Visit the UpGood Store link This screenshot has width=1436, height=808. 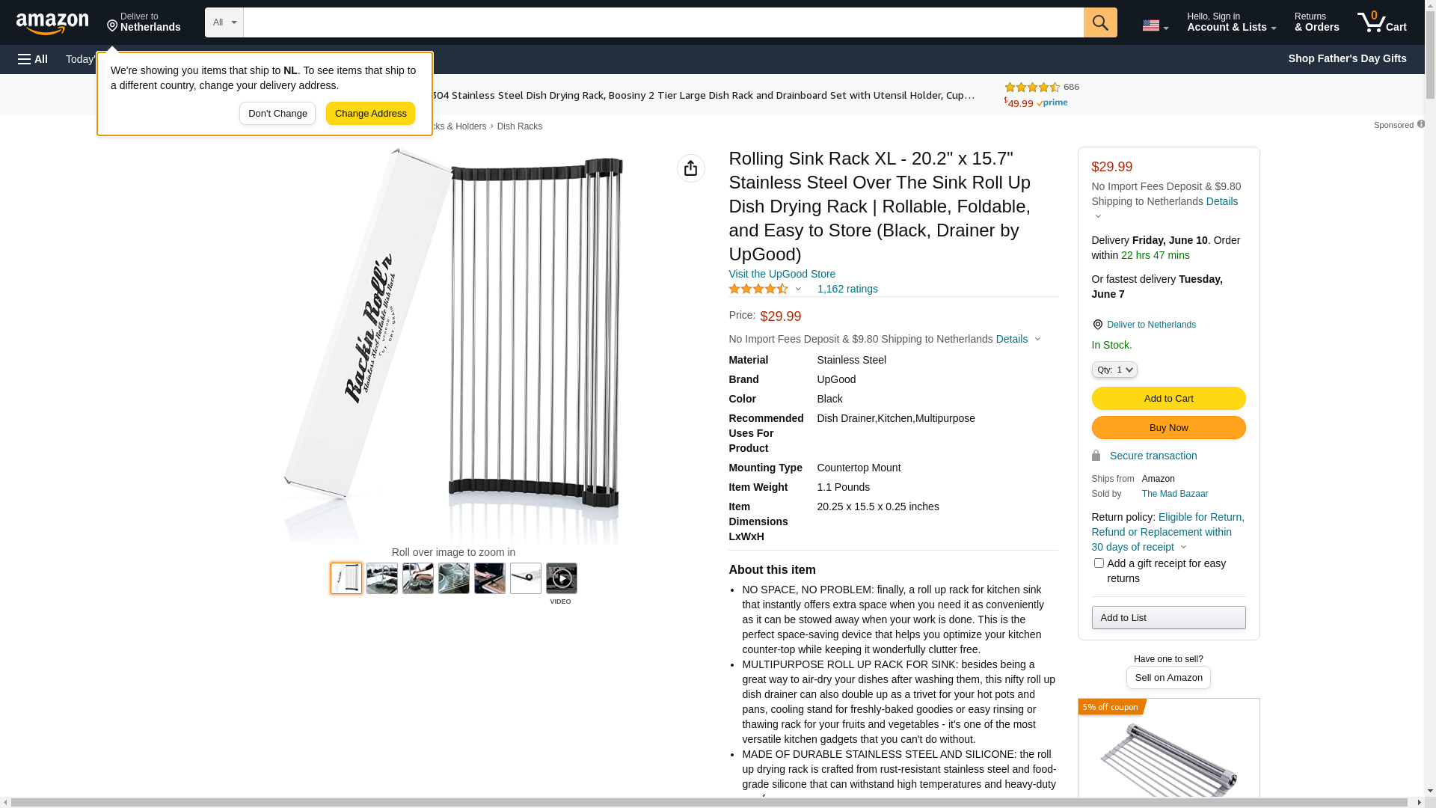[x=782, y=274]
